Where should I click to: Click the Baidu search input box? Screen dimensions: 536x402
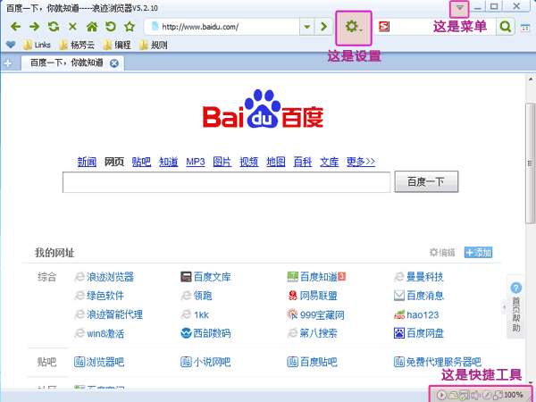point(226,182)
